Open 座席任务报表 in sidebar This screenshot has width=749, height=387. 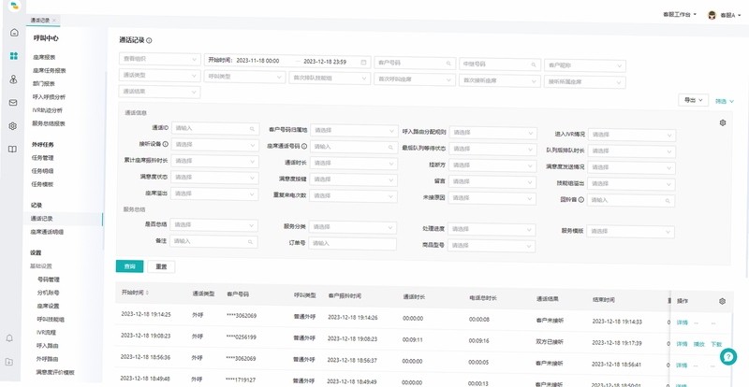[x=50, y=71]
